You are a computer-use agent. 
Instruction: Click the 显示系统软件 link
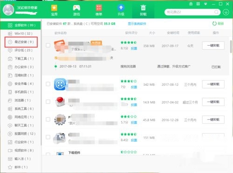pos(137,24)
